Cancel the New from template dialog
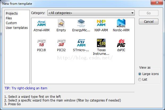 coord(149,22)
